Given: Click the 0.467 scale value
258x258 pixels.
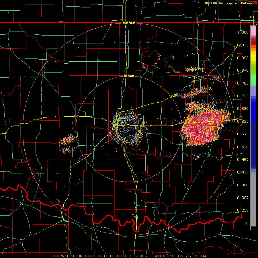Looking at the screenshot, I should 243,159.
